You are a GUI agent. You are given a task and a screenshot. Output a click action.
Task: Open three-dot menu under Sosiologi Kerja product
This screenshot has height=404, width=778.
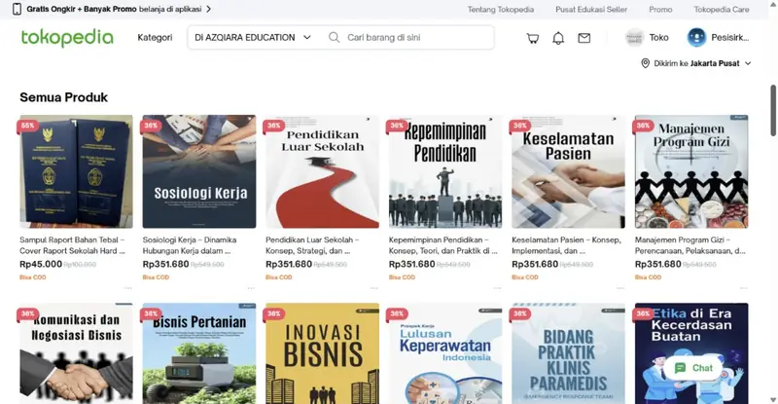251,288
